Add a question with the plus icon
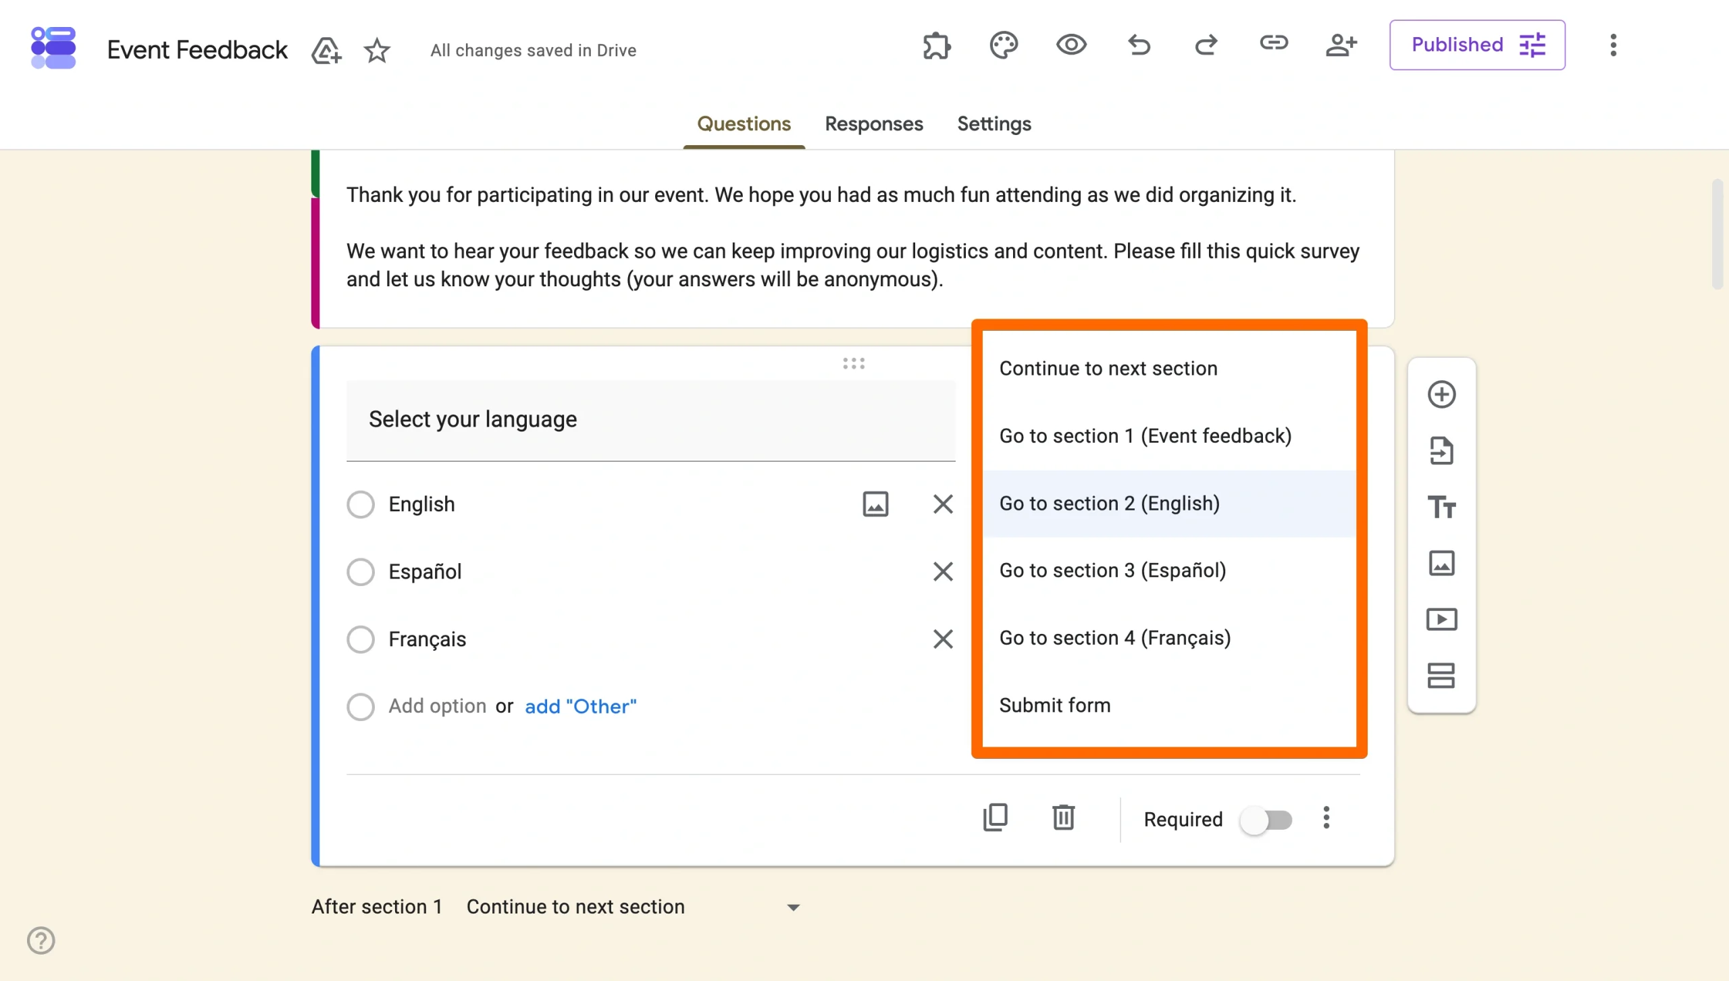This screenshot has width=1729, height=981. point(1441,394)
